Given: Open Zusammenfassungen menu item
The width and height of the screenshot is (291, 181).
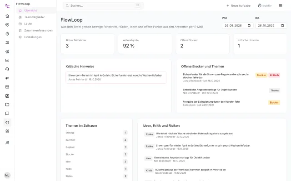Looking at the screenshot, I should pos(36,30).
